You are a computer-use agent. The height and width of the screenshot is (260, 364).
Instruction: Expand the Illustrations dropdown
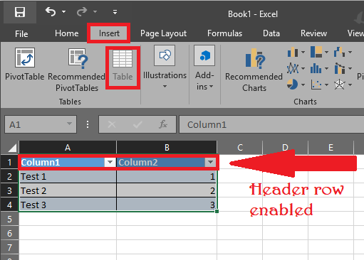(165, 87)
